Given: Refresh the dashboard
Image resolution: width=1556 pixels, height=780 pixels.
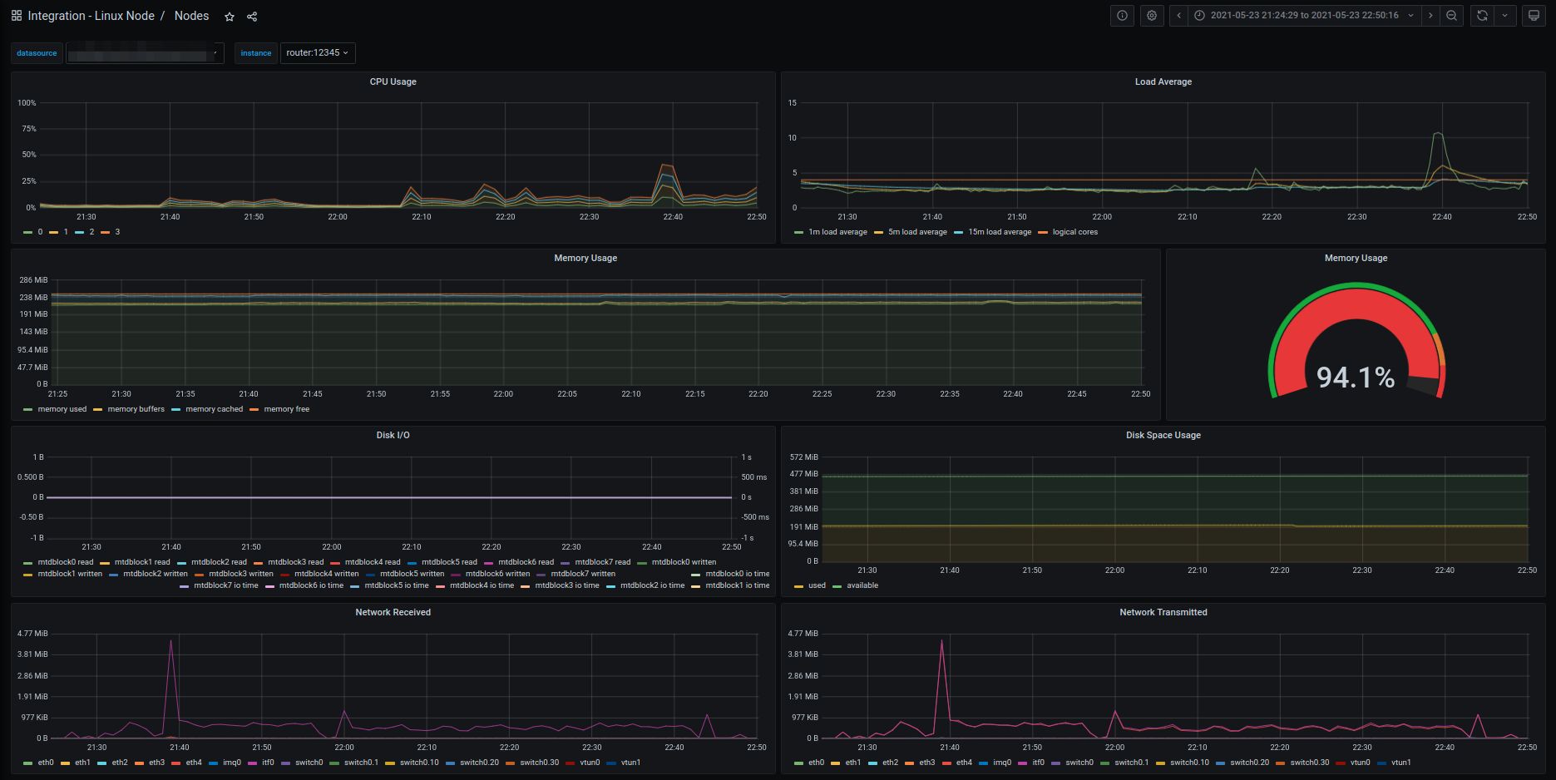Looking at the screenshot, I should click(x=1482, y=16).
